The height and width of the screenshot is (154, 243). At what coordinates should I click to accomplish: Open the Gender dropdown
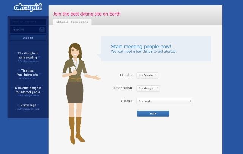[x=147, y=75]
